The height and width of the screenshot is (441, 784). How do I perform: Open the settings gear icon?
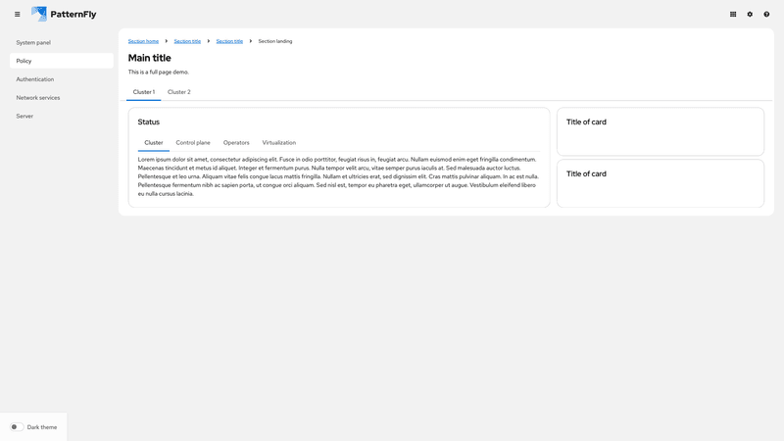[x=750, y=14]
